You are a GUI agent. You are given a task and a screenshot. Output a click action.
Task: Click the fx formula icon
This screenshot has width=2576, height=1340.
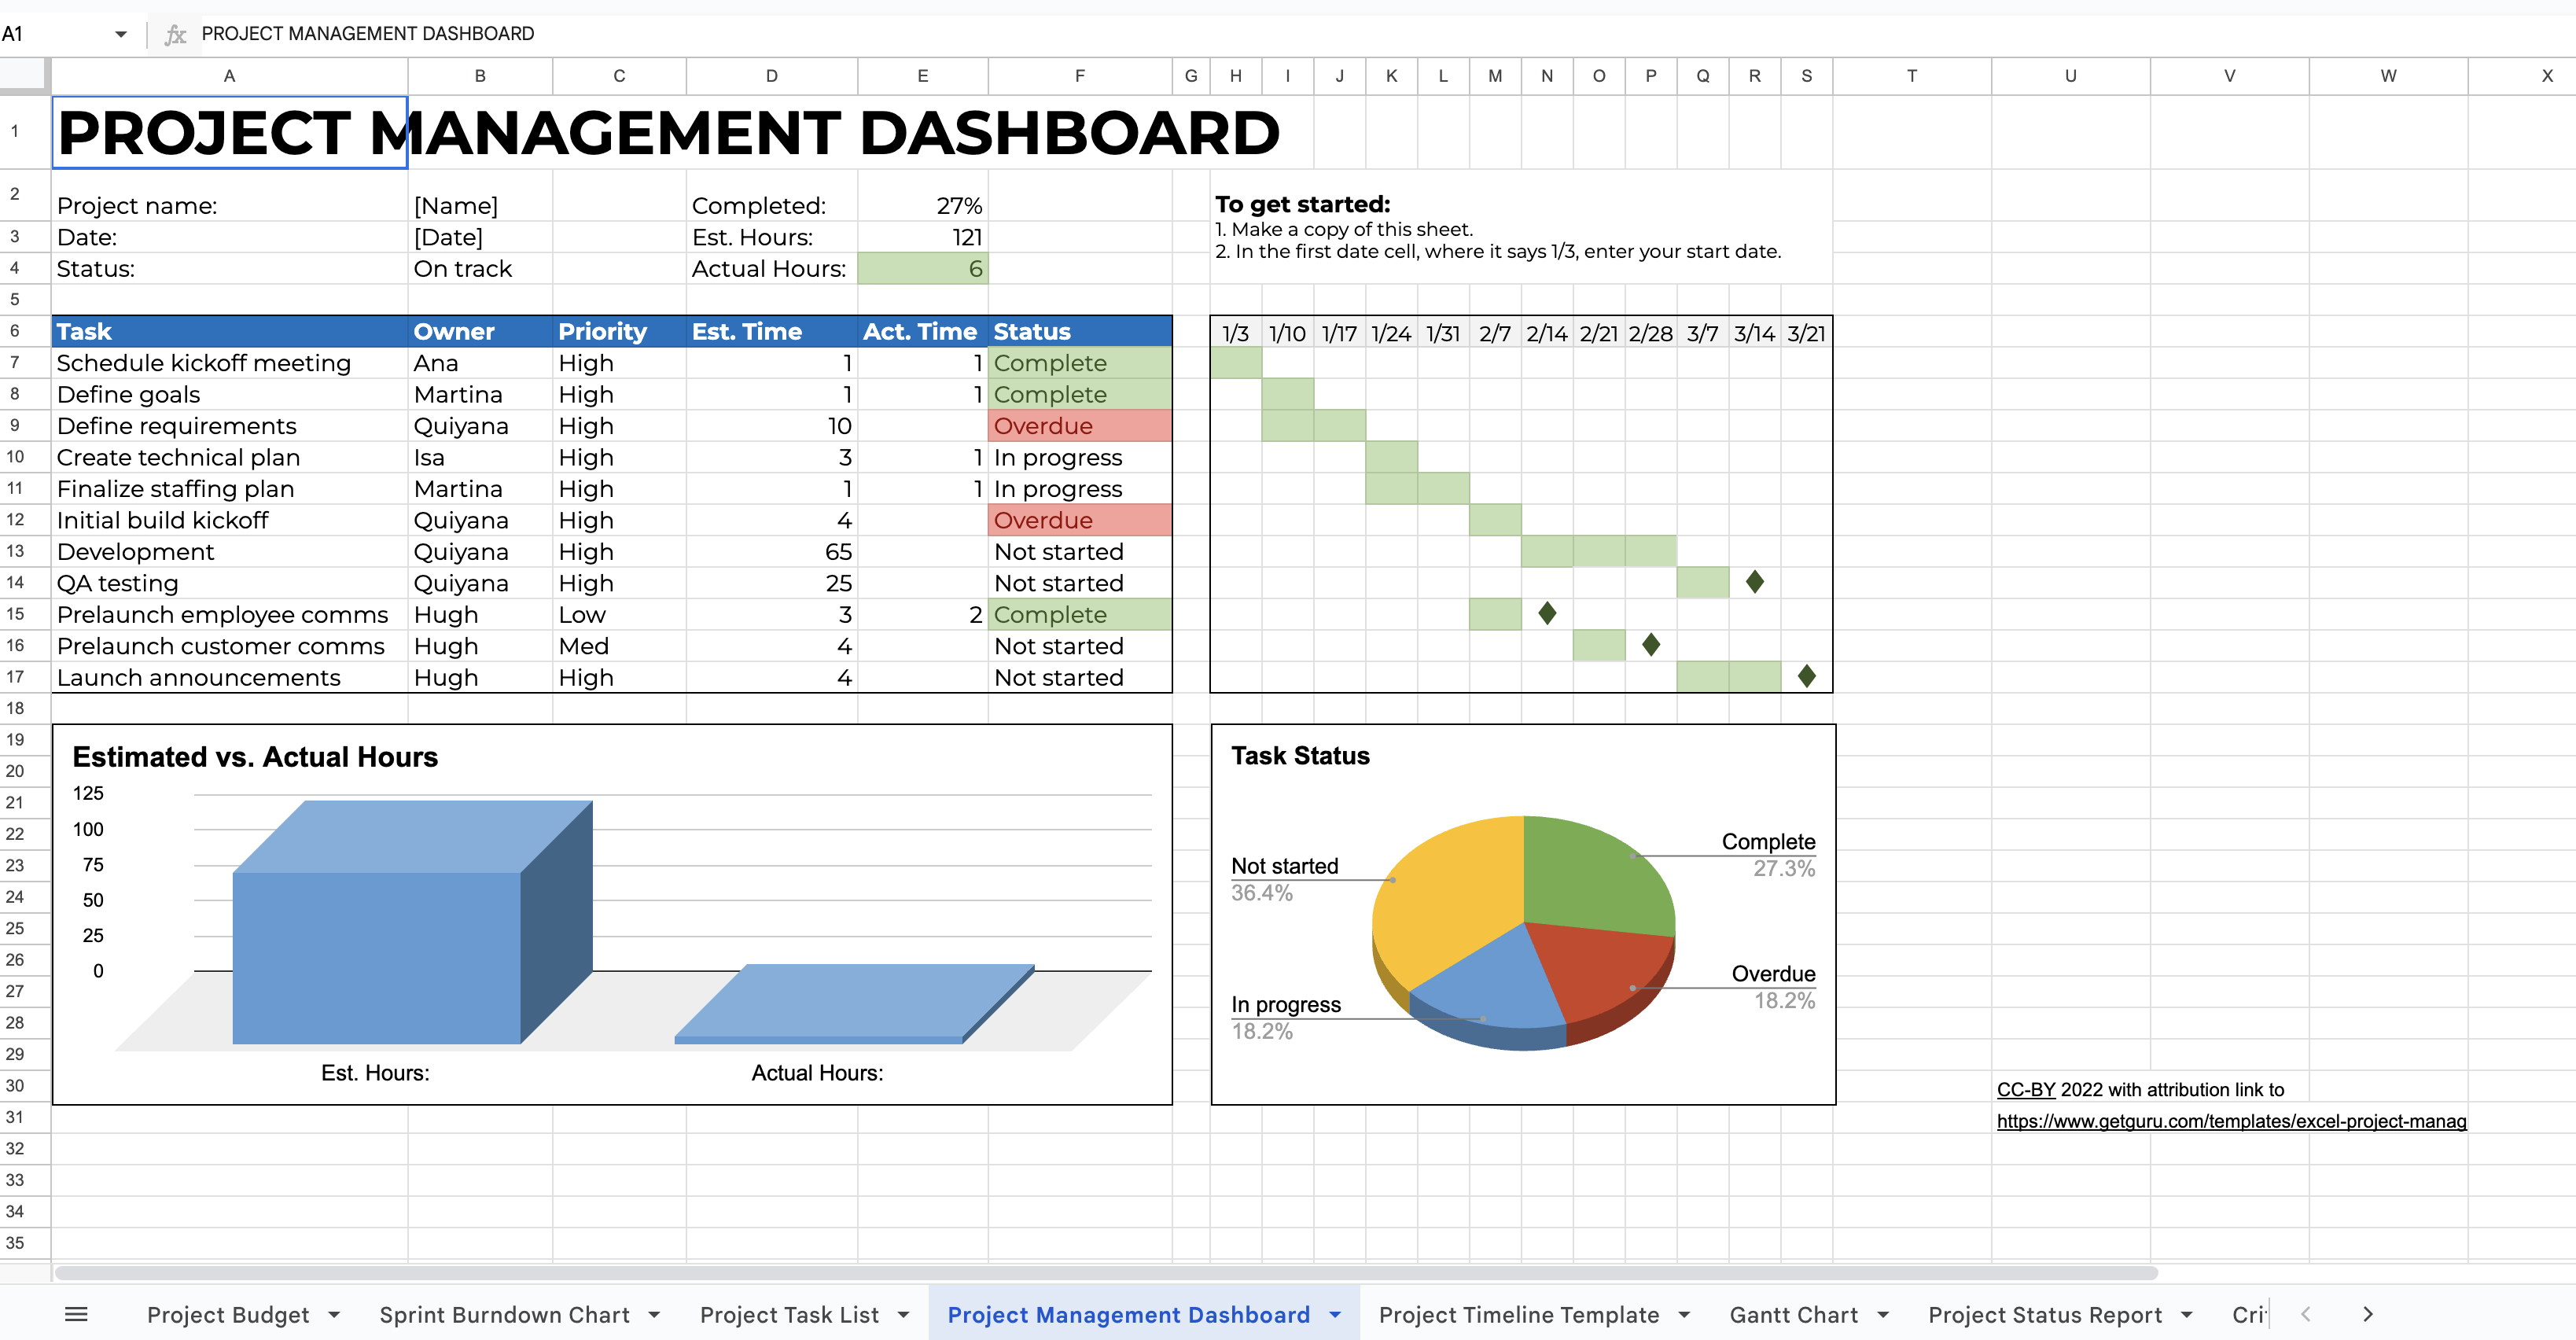pyautogui.click(x=175, y=34)
